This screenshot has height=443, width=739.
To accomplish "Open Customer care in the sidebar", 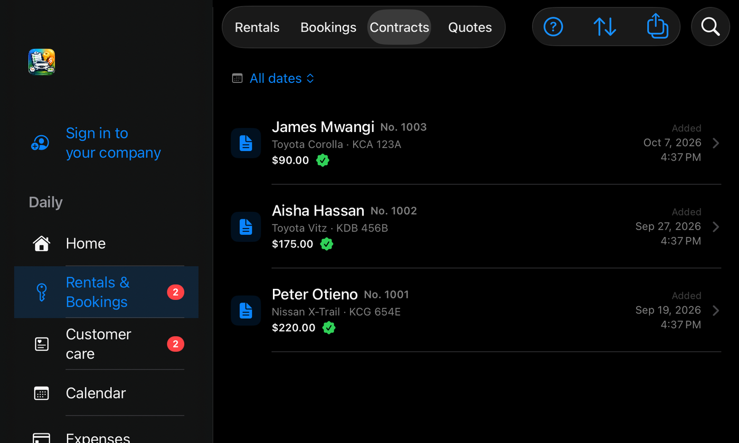I will (x=106, y=344).
